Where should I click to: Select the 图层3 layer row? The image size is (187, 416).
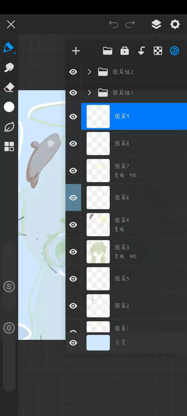134,252
